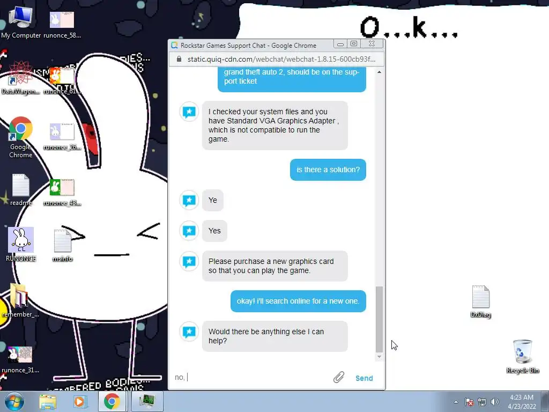
Task: Switch to Chrome in the taskbar
Action: click(112, 401)
